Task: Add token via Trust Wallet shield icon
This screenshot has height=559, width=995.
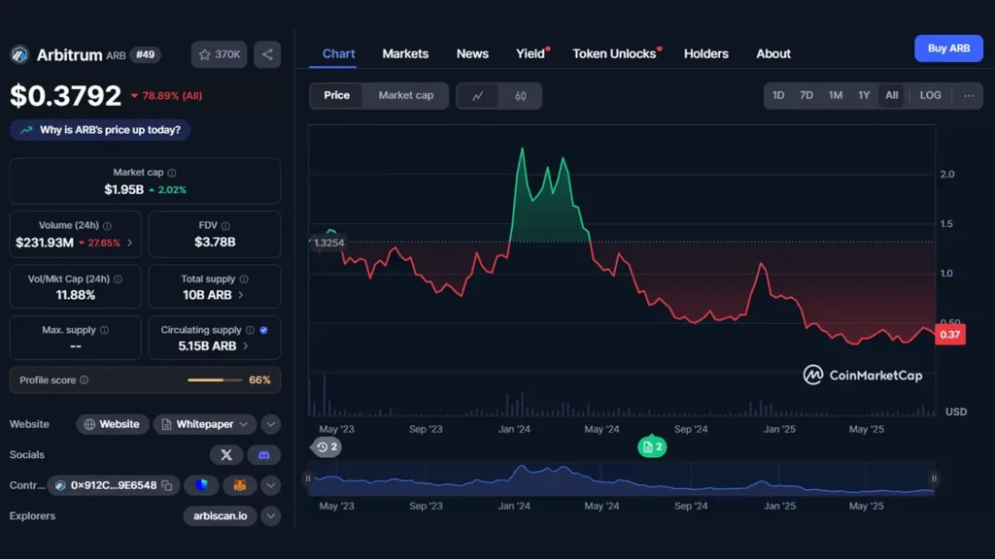Action: 202,485
